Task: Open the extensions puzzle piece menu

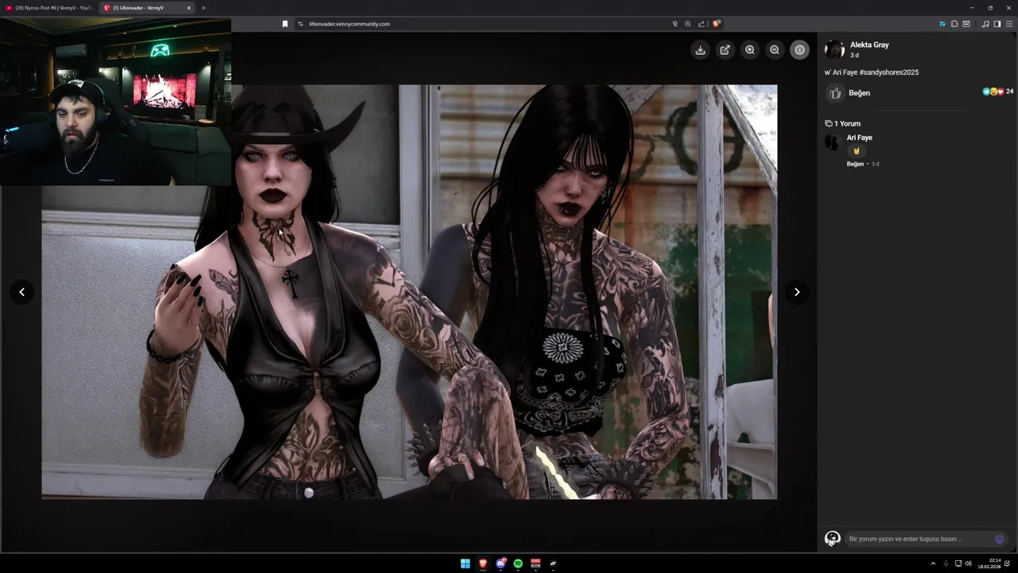Action: pyautogui.click(x=954, y=24)
